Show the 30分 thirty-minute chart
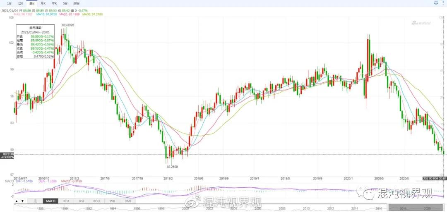Screen dimensions: 447x213 point(76,3)
